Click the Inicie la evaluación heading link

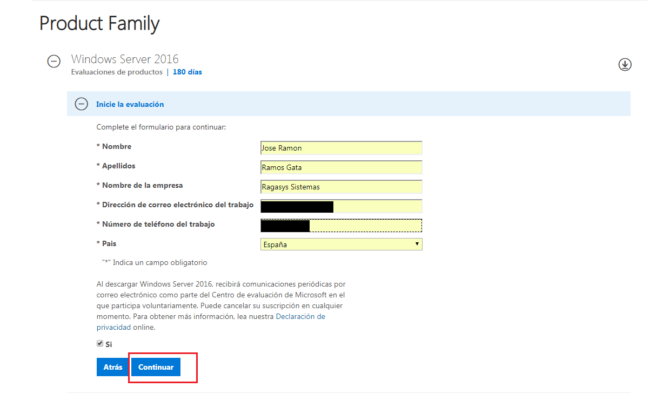130,104
